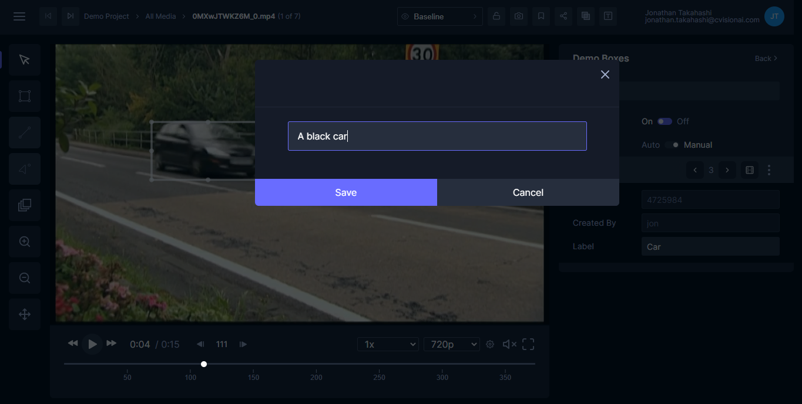Open the hamburger main menu
This screenshot has height=404, width=802.
click(19, 16)
